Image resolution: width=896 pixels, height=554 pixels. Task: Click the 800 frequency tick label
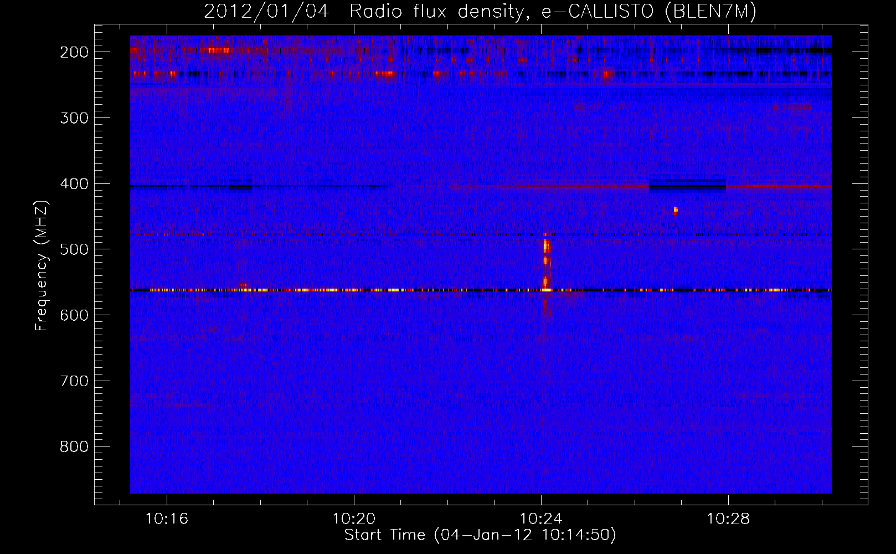[x=74, y=447]
